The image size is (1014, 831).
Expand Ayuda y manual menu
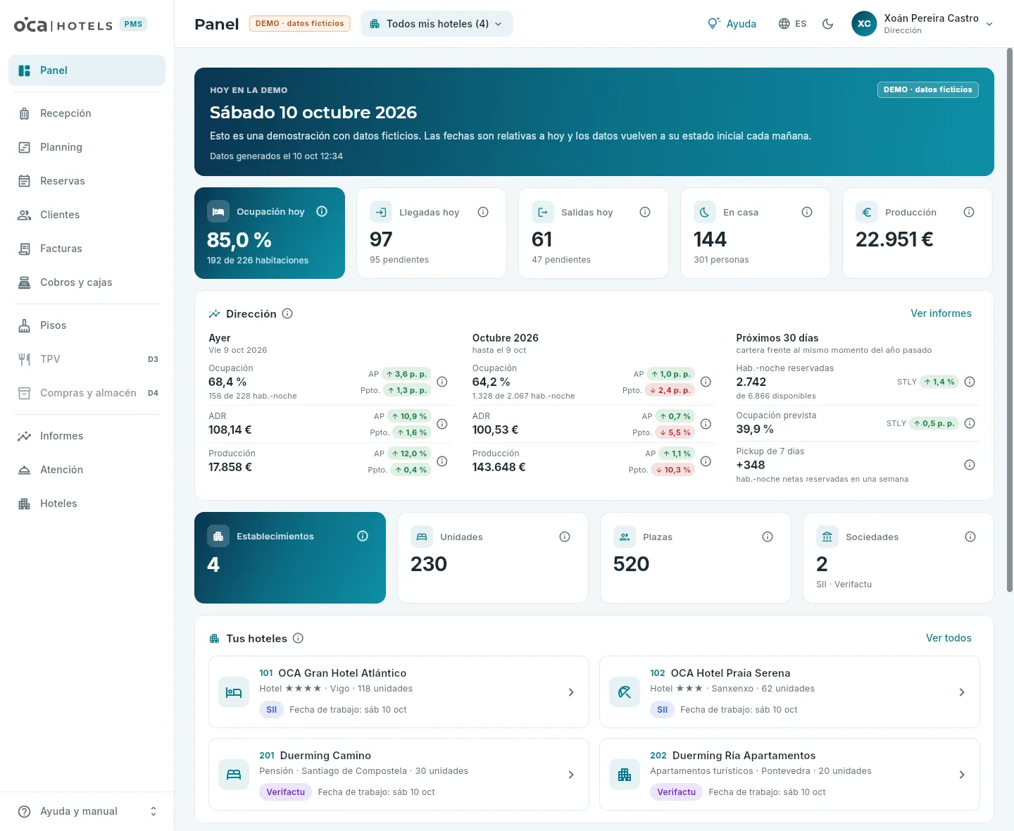pos(87,811)
